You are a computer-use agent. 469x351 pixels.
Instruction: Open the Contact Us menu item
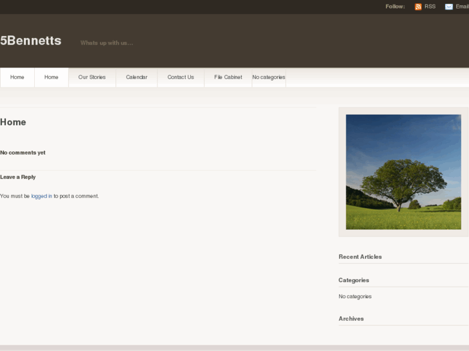click(181, 77)
